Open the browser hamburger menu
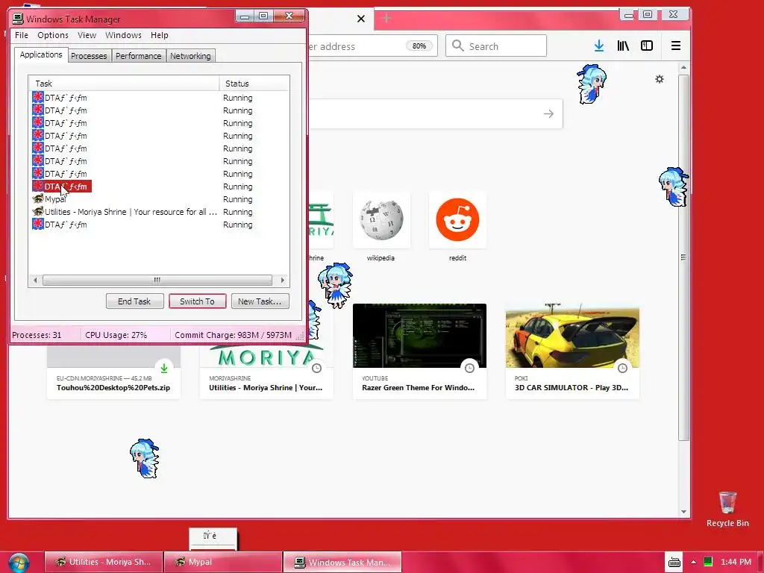The height and width of the screenshot is (573, 764). click(676, 46)
